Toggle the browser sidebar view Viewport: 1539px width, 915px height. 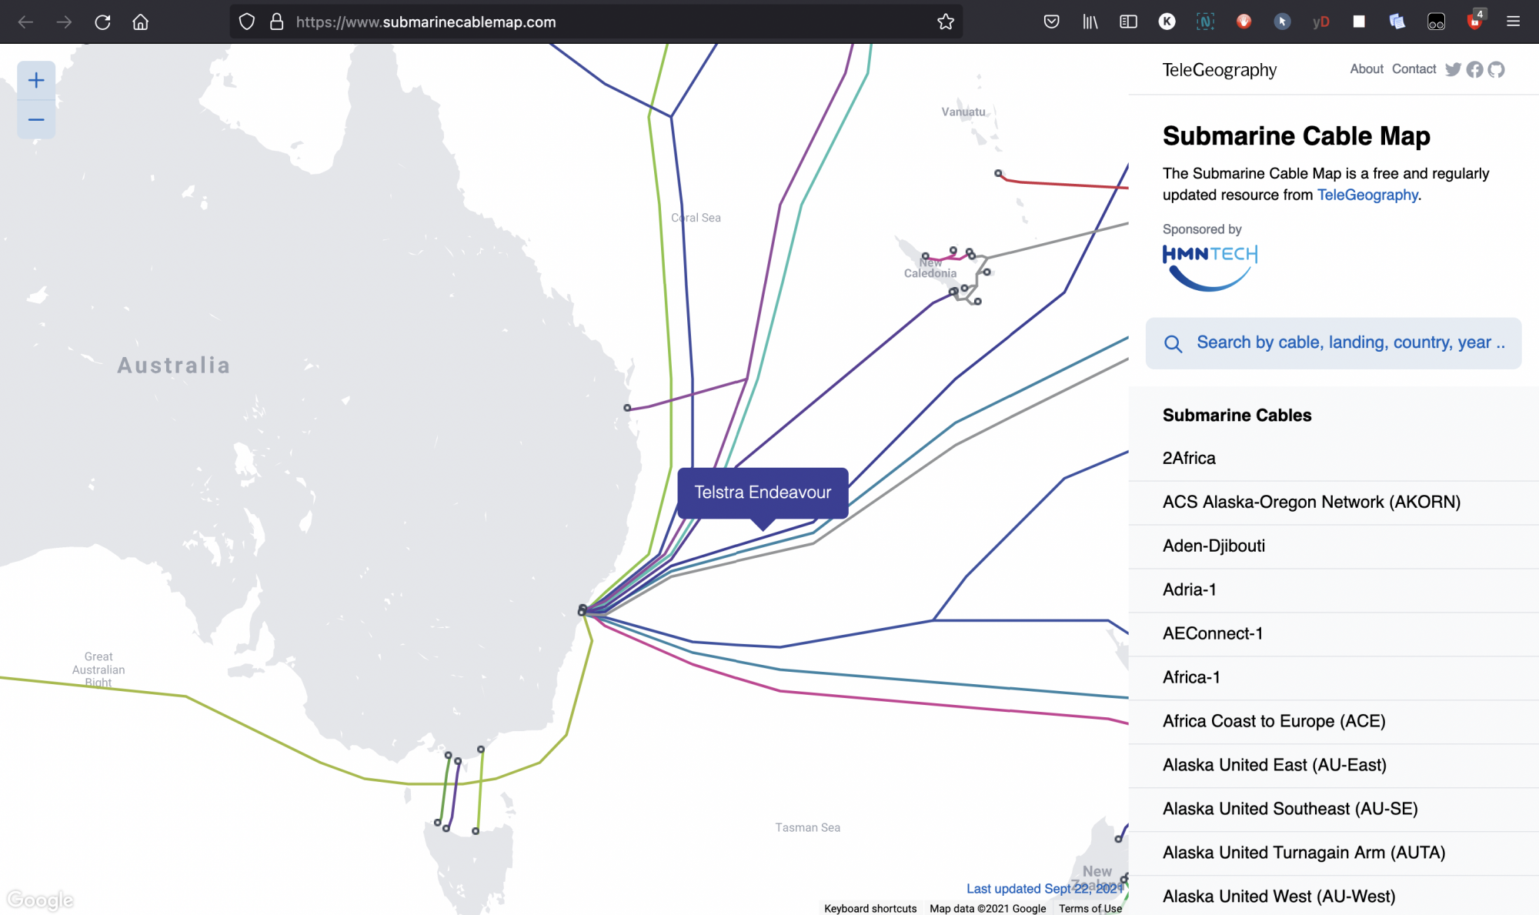[x=1128, y=22]
